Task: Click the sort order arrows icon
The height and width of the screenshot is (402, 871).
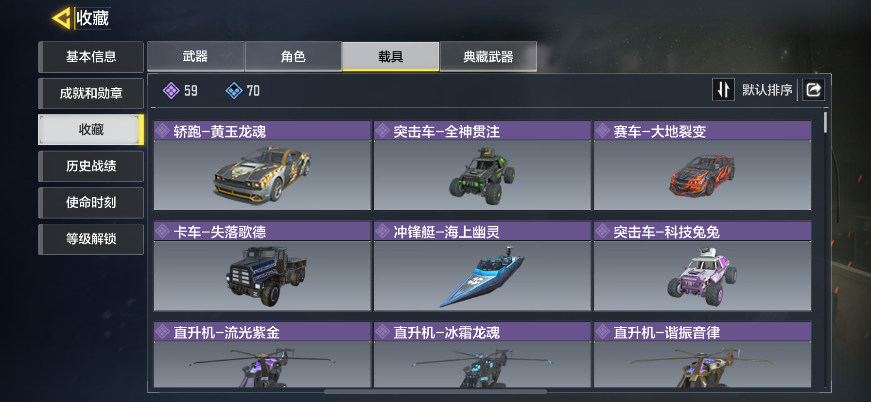Action: 723,90
